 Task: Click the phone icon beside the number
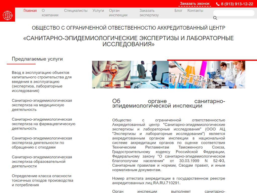(x=218, y=4)
